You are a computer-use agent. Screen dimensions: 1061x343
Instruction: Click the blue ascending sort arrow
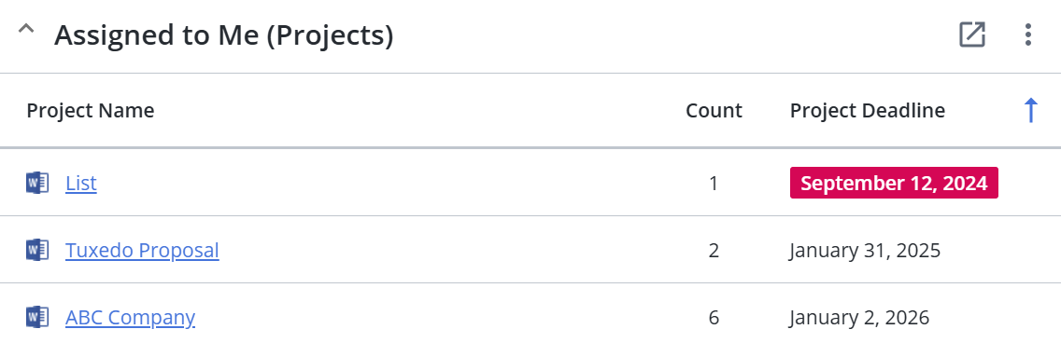coord(1030,110)
